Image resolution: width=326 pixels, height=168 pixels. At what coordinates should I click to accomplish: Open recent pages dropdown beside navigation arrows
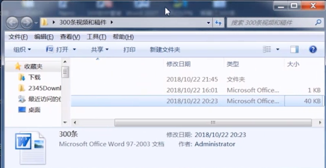(x=36, y=23)
